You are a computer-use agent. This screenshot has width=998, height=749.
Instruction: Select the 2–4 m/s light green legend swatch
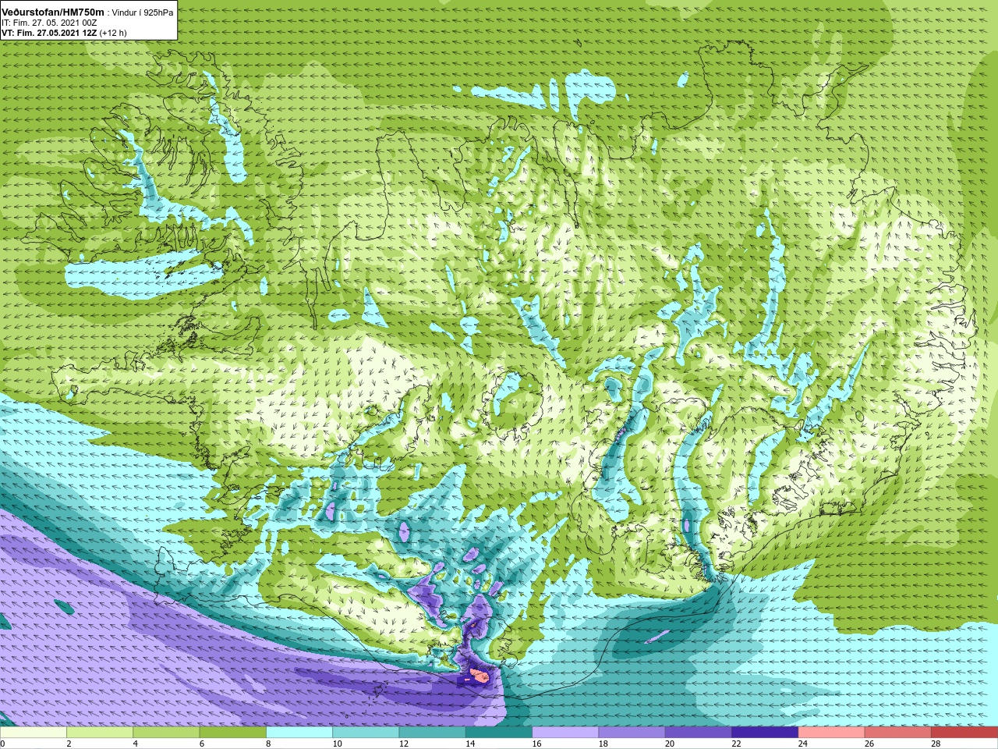pos(100,733)
